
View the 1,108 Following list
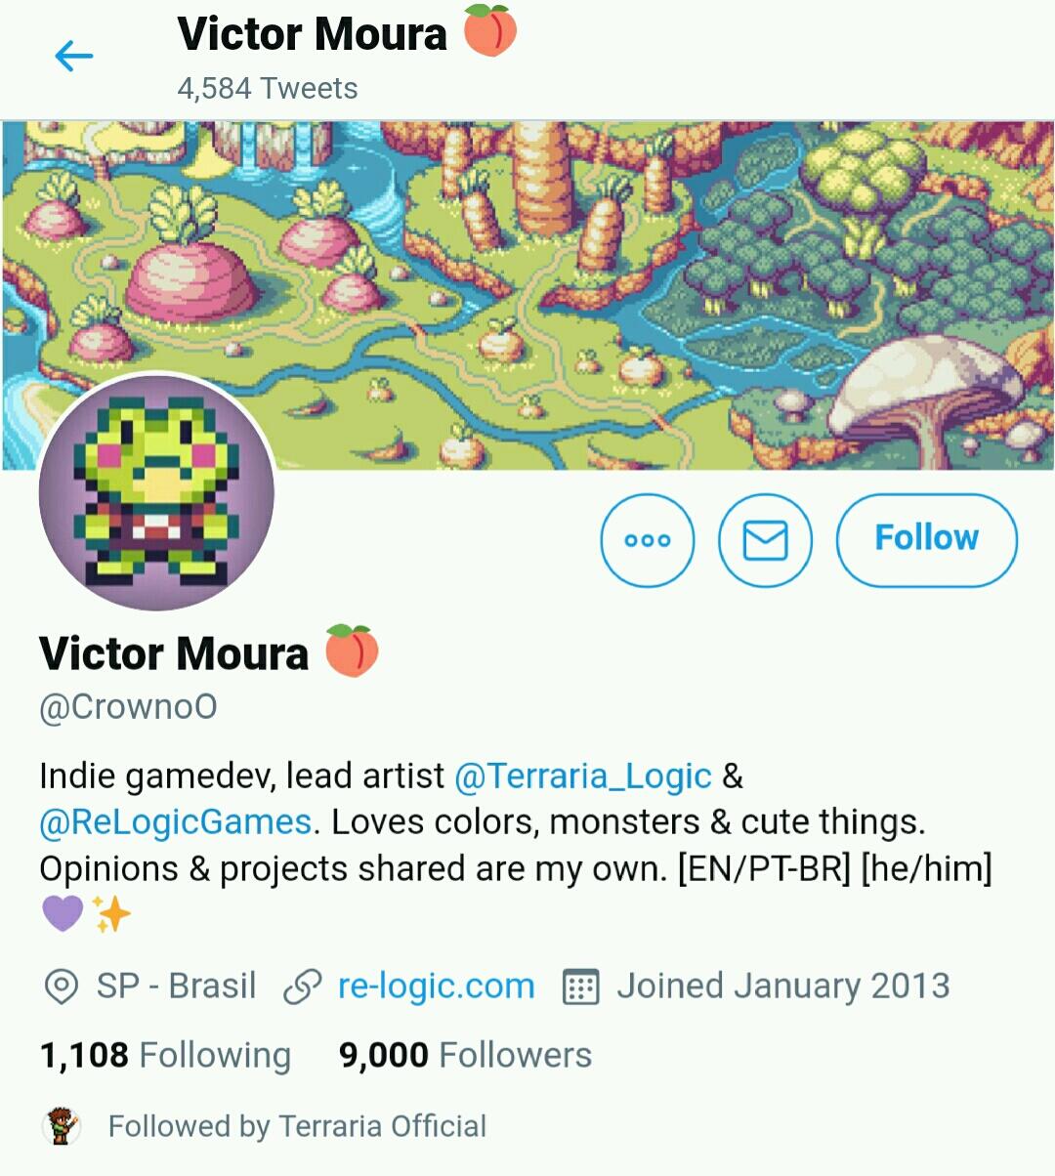point(165,1056)
